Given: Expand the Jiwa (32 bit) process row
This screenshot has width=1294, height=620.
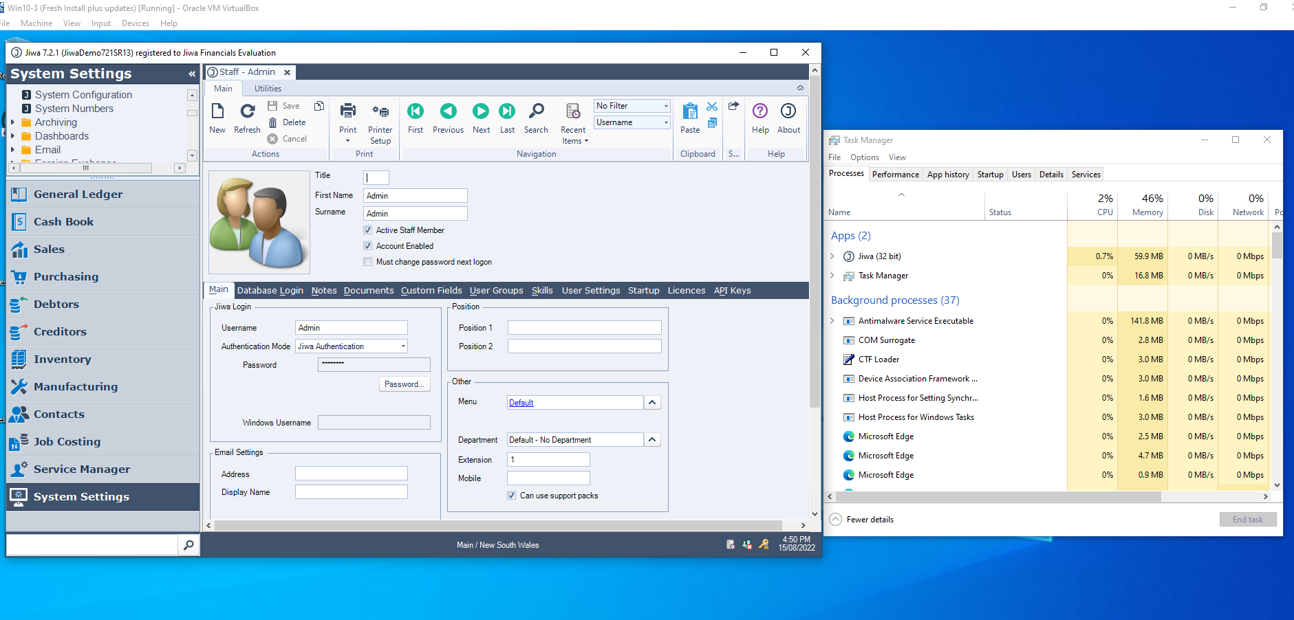Looking at the screenshot, I should [832, 256].
